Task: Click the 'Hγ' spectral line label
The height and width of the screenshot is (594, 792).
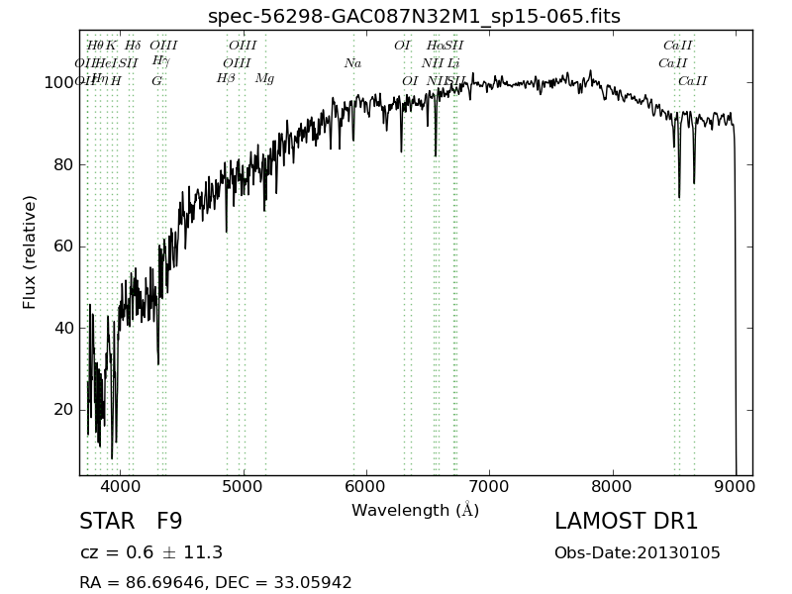Action: pyautogui.click(x=160, y=61)
